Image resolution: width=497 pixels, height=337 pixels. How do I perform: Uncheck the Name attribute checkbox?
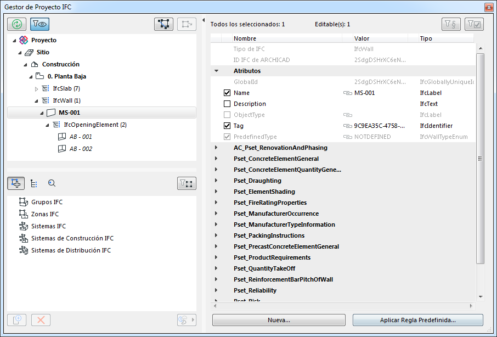click(227, 93)
